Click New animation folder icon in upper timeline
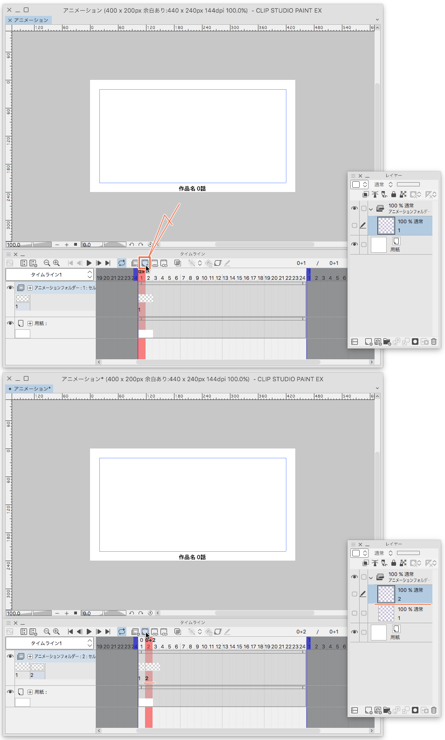The height and width of the screenshot is (740, 445). click(x=135, y=263)
